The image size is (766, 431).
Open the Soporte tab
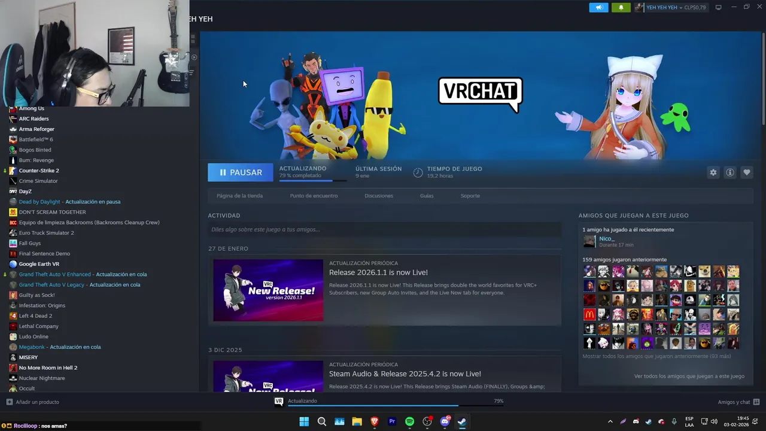click(470, 196)
